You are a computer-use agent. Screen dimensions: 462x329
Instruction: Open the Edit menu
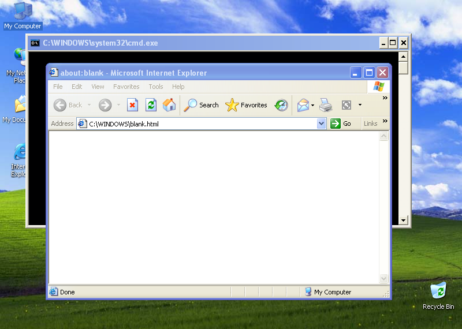click(x=77, y=87)
